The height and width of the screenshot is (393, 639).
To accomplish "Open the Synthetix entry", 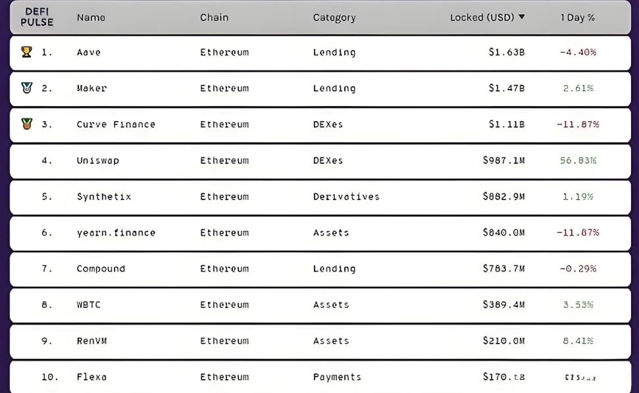I will 104,196.
